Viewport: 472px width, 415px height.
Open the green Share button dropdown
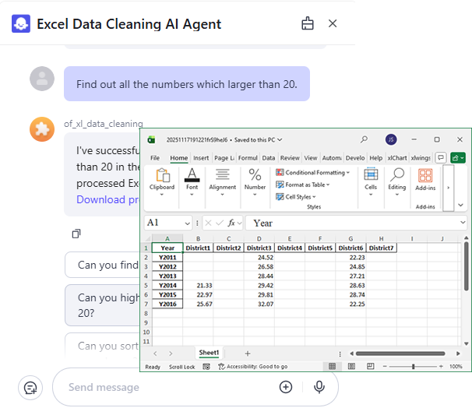tap(458, 158)
